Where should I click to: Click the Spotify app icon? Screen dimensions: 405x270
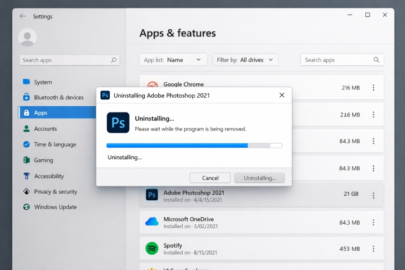pyautogui.click(x=152, y=248)
